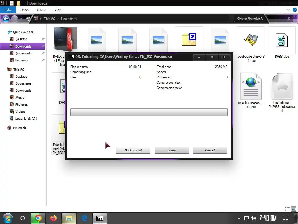Open pinned Pictures under Quick access

coord(22,60)
